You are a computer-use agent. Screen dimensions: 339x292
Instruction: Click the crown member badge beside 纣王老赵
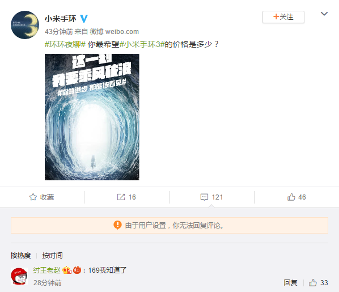tap(67, 270)
